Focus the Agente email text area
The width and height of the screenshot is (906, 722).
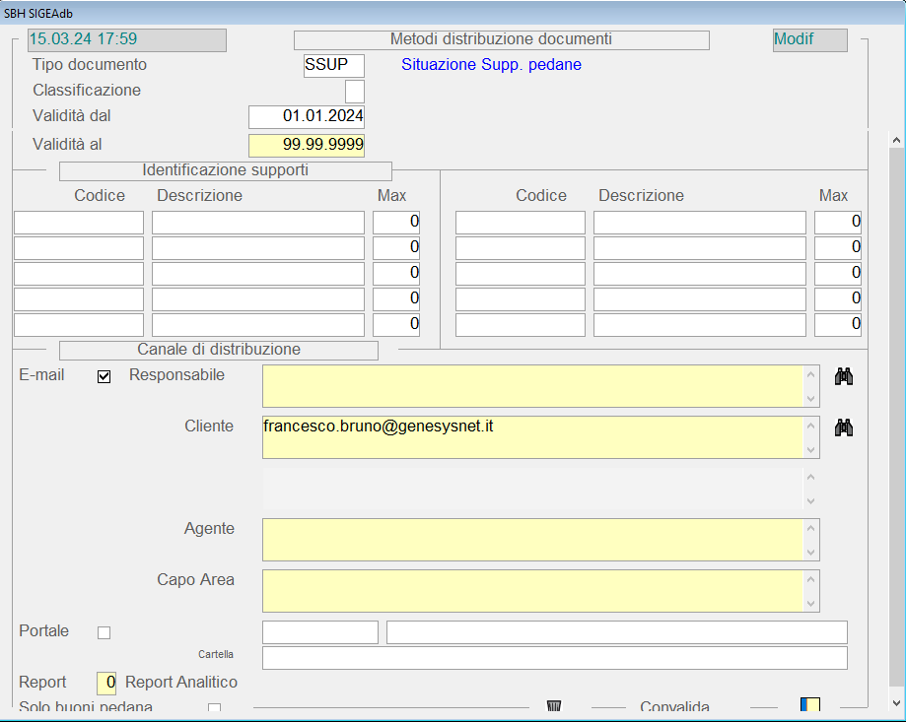click(x=532, y=539)
